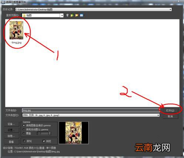
Task: Enable the 序列 sequence checkbox
Action: tap(24, 141)
